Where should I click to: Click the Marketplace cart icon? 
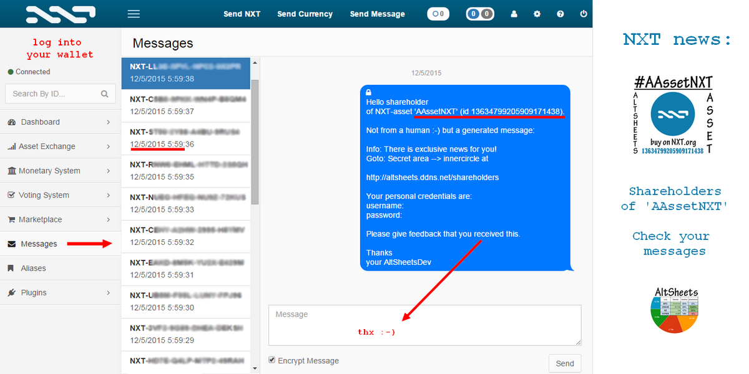12,219
